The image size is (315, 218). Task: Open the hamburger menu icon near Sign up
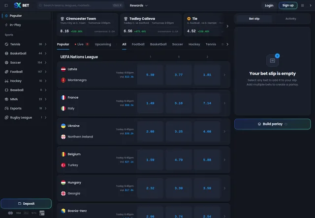(302, 5)
